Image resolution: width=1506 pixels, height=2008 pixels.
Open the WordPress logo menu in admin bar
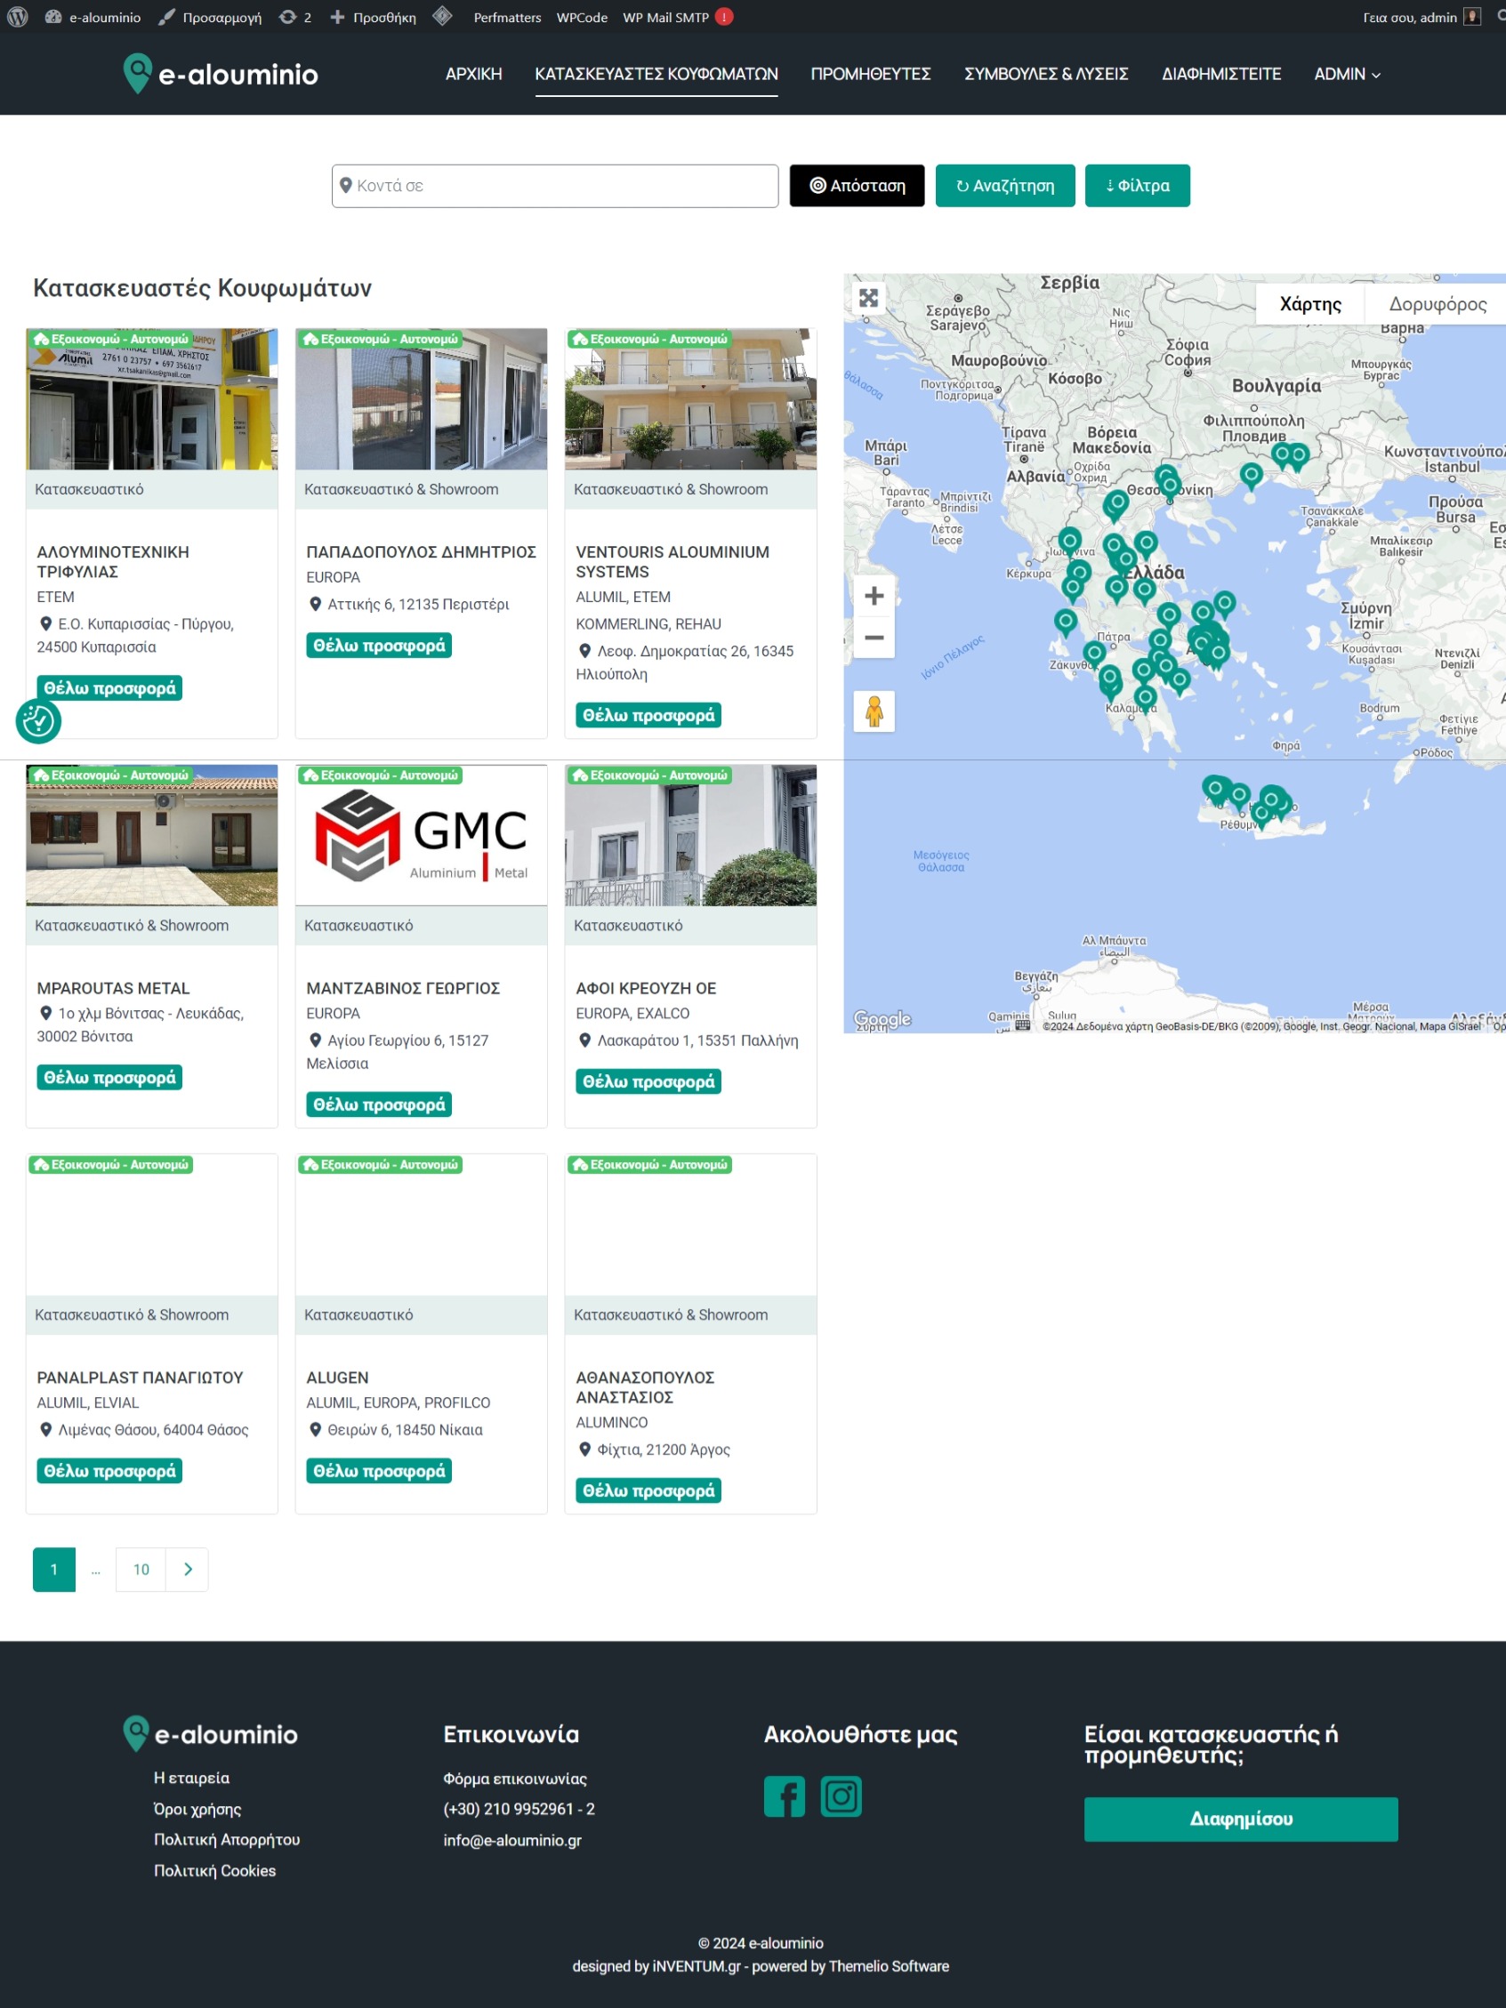17,17
